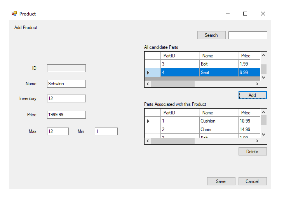The image size is (284, 202).
Task: Click right scroll arrow in associated parts grid
Action: (x=257, y=141)
